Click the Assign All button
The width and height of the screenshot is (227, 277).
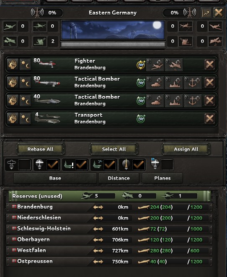click(186, 149)
